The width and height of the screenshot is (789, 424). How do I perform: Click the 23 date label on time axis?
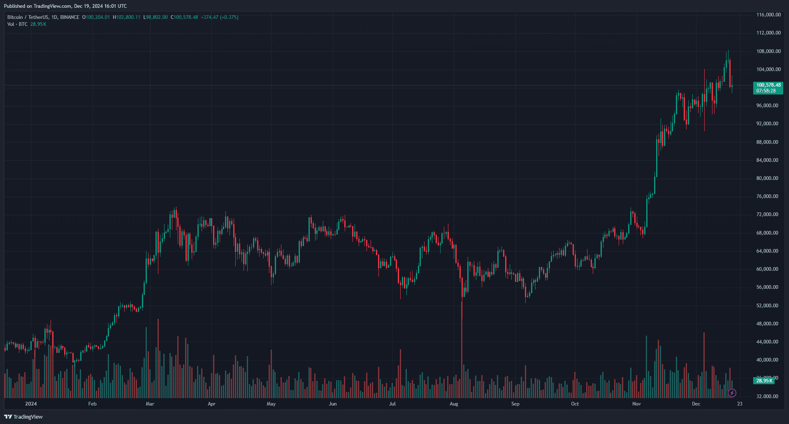740,404
